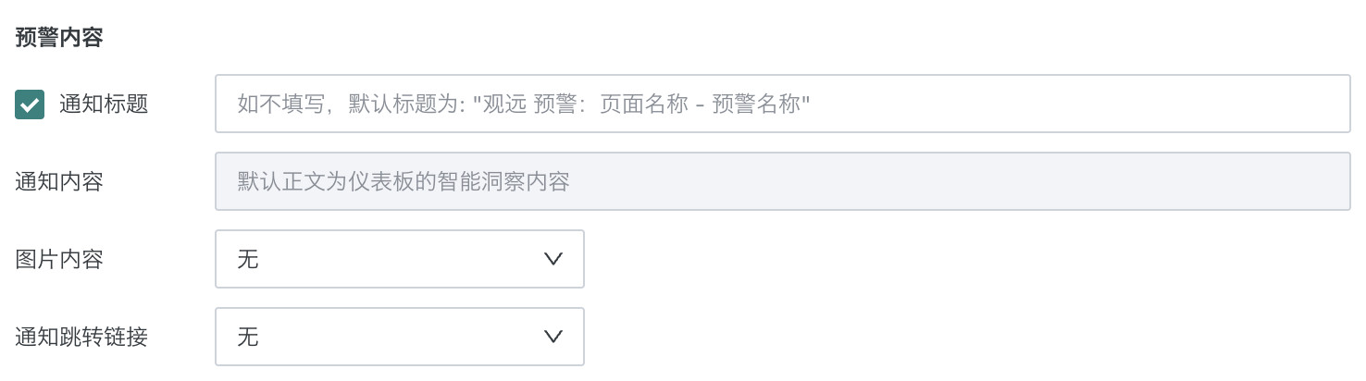Click the 预警内容 section heading
Viewport: 1366px width, 381px height.
click(59, 38)
